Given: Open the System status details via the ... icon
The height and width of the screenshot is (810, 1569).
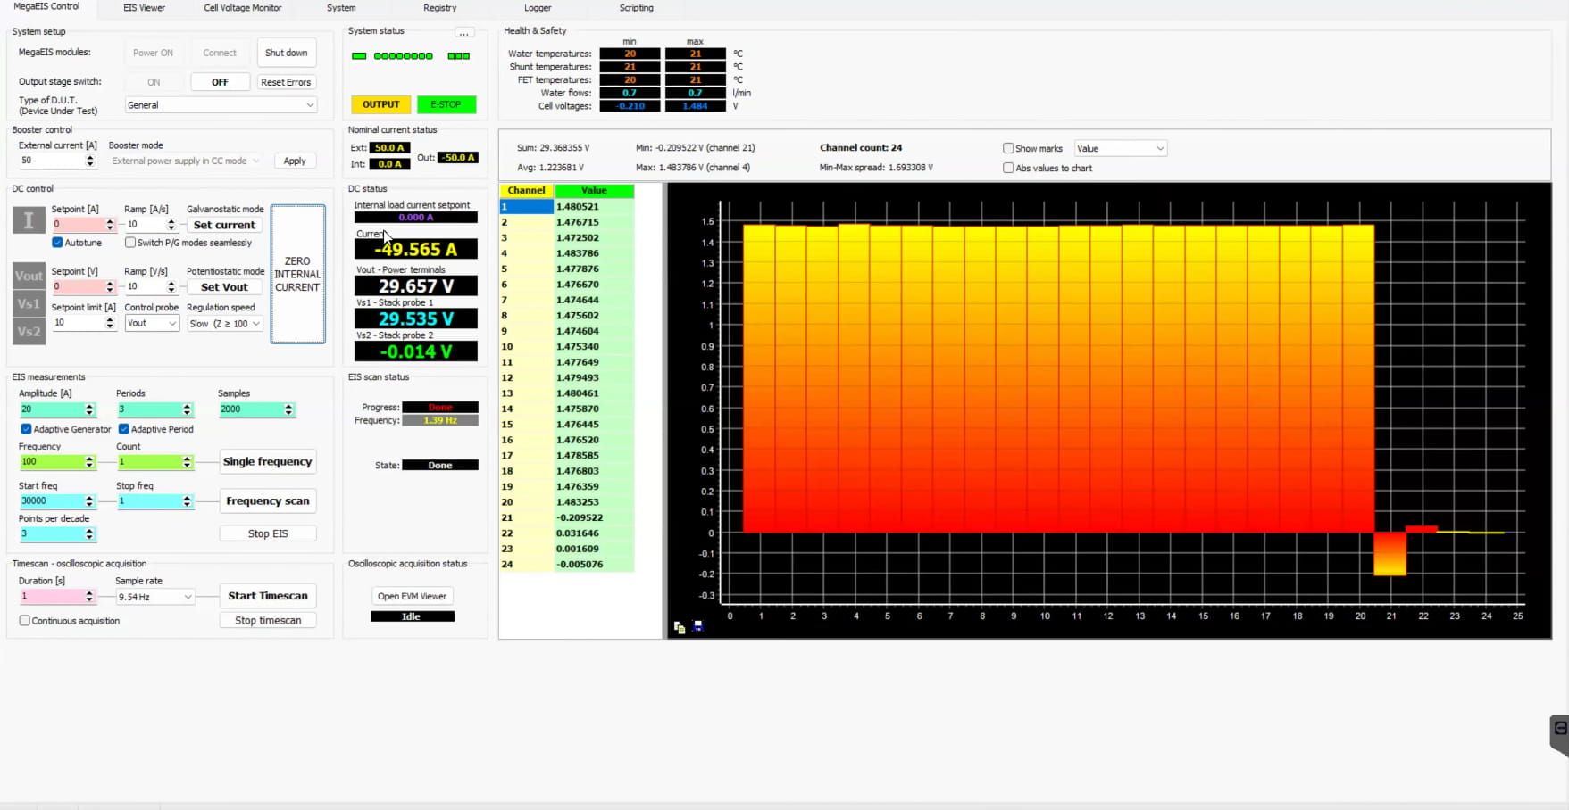Looking at the screenshot, I should [x=463, y=32].
